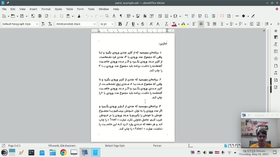Open the paragraph style dropdown
Screen dimensions: 280x157
pyautogui.click(x=37, y=24)
